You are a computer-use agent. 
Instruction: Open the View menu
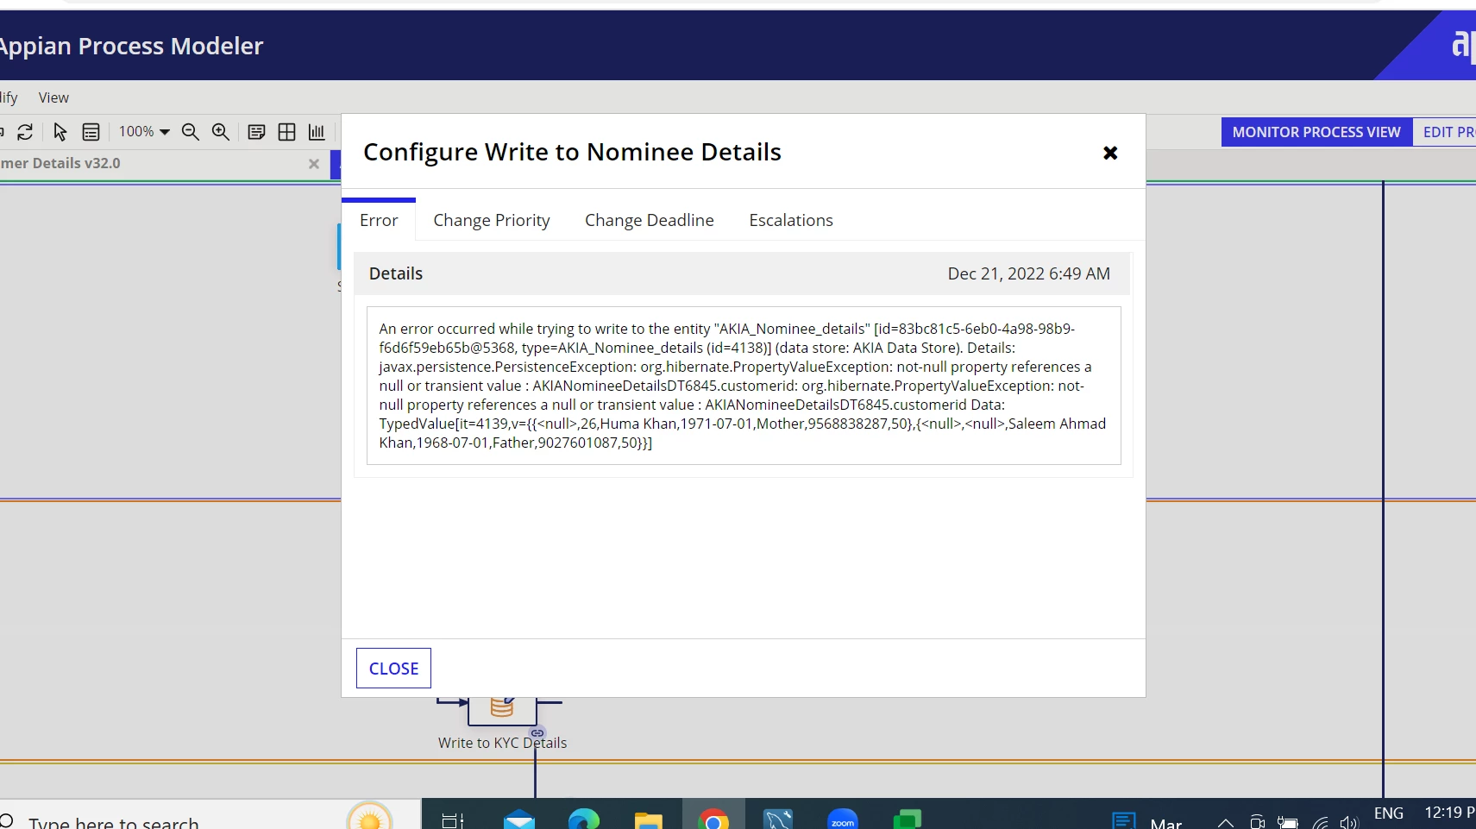(x=53, y=97)
